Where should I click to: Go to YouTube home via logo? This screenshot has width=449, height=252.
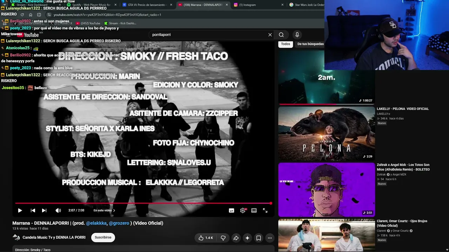click(x=28, y=35)
